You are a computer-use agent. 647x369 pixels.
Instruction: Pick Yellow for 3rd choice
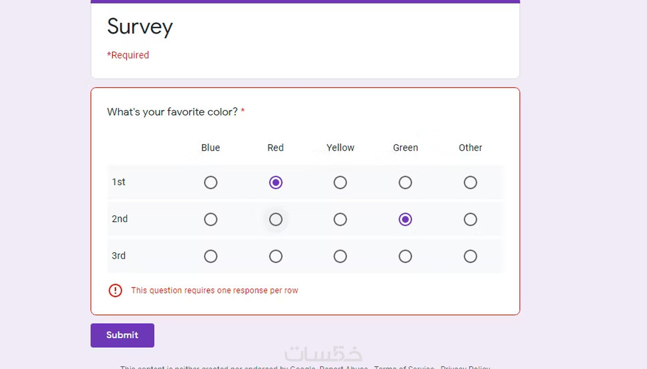pyautogui.click(x=340, y=256)
